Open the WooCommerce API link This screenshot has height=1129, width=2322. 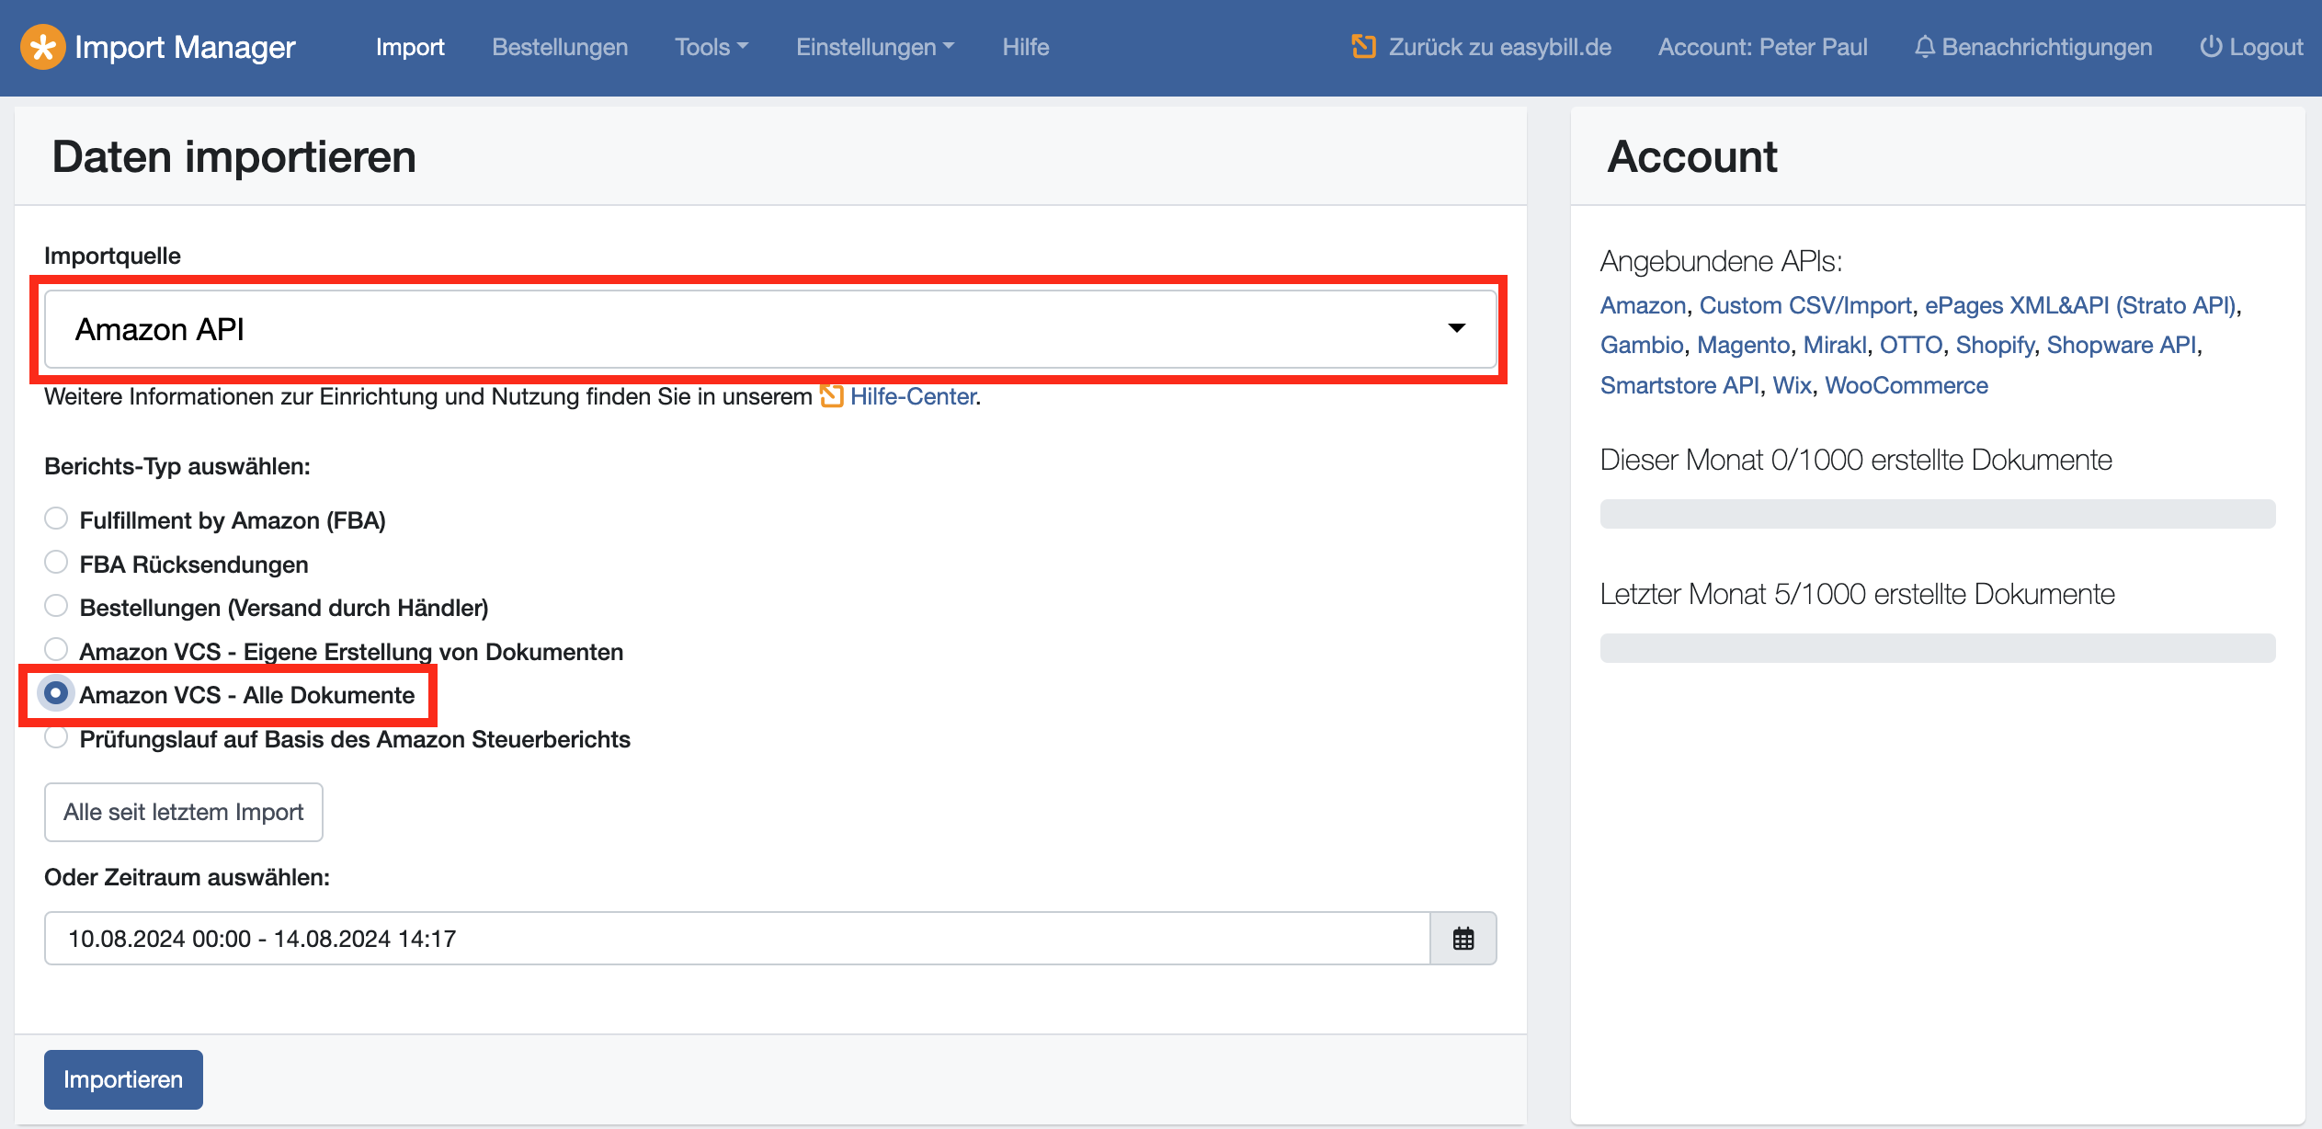pyautogui.click(x=1907, y=385)
